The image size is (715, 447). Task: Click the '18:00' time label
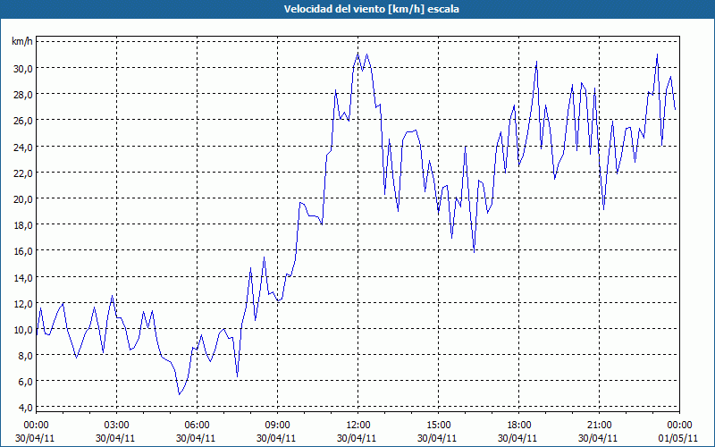coord(519,426)
